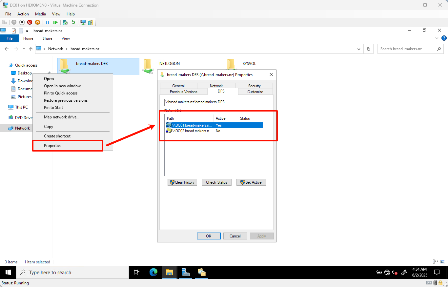Open recent locations dropdown beside forward button
Screen dimensions: 448x287
click(x=24, y=49)
